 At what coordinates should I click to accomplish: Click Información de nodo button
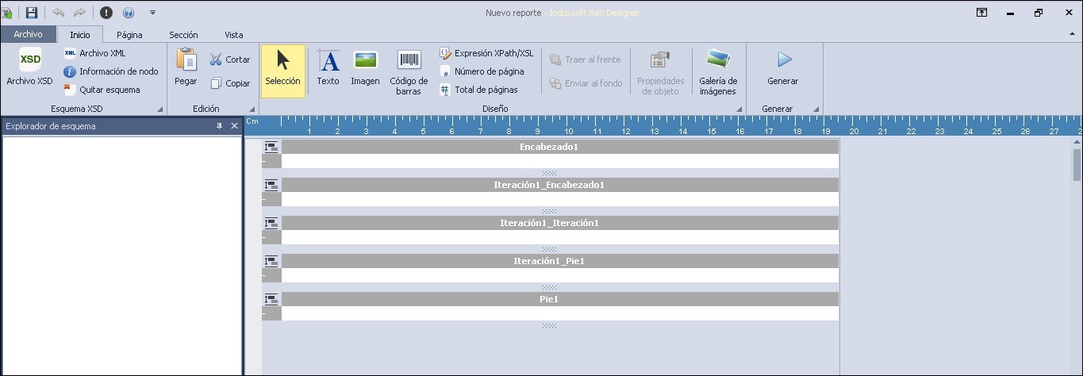pos(111,71)
